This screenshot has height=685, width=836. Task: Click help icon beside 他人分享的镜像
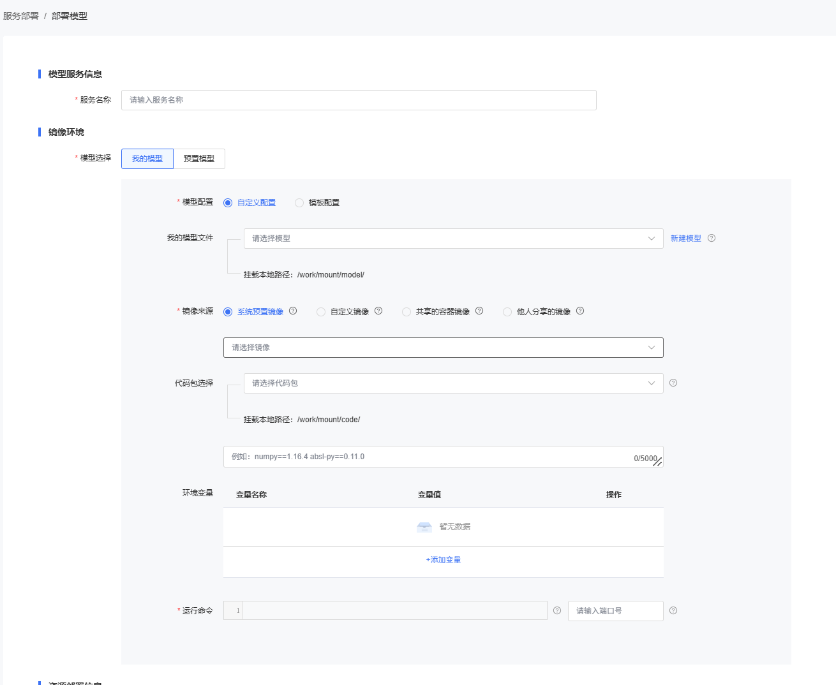pyautogui.click(x=580, y=311)
